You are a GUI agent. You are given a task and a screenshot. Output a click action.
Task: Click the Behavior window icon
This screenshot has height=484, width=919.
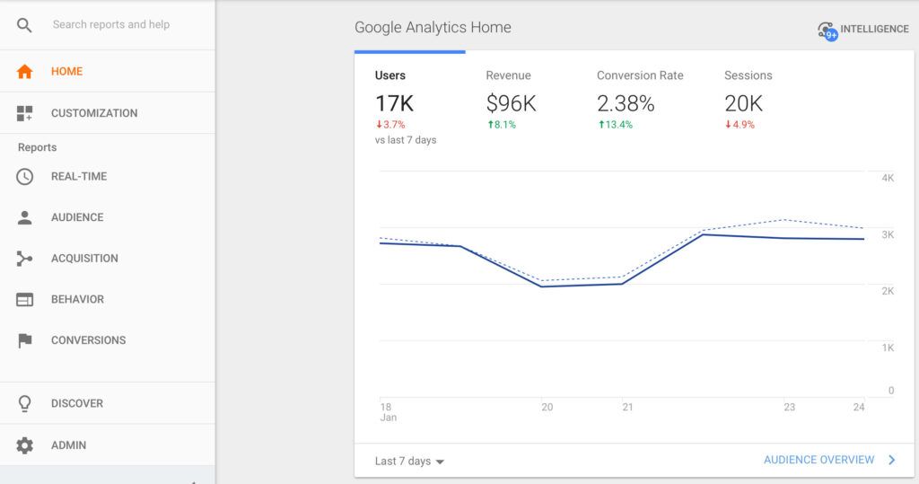[x=24, y=300]
